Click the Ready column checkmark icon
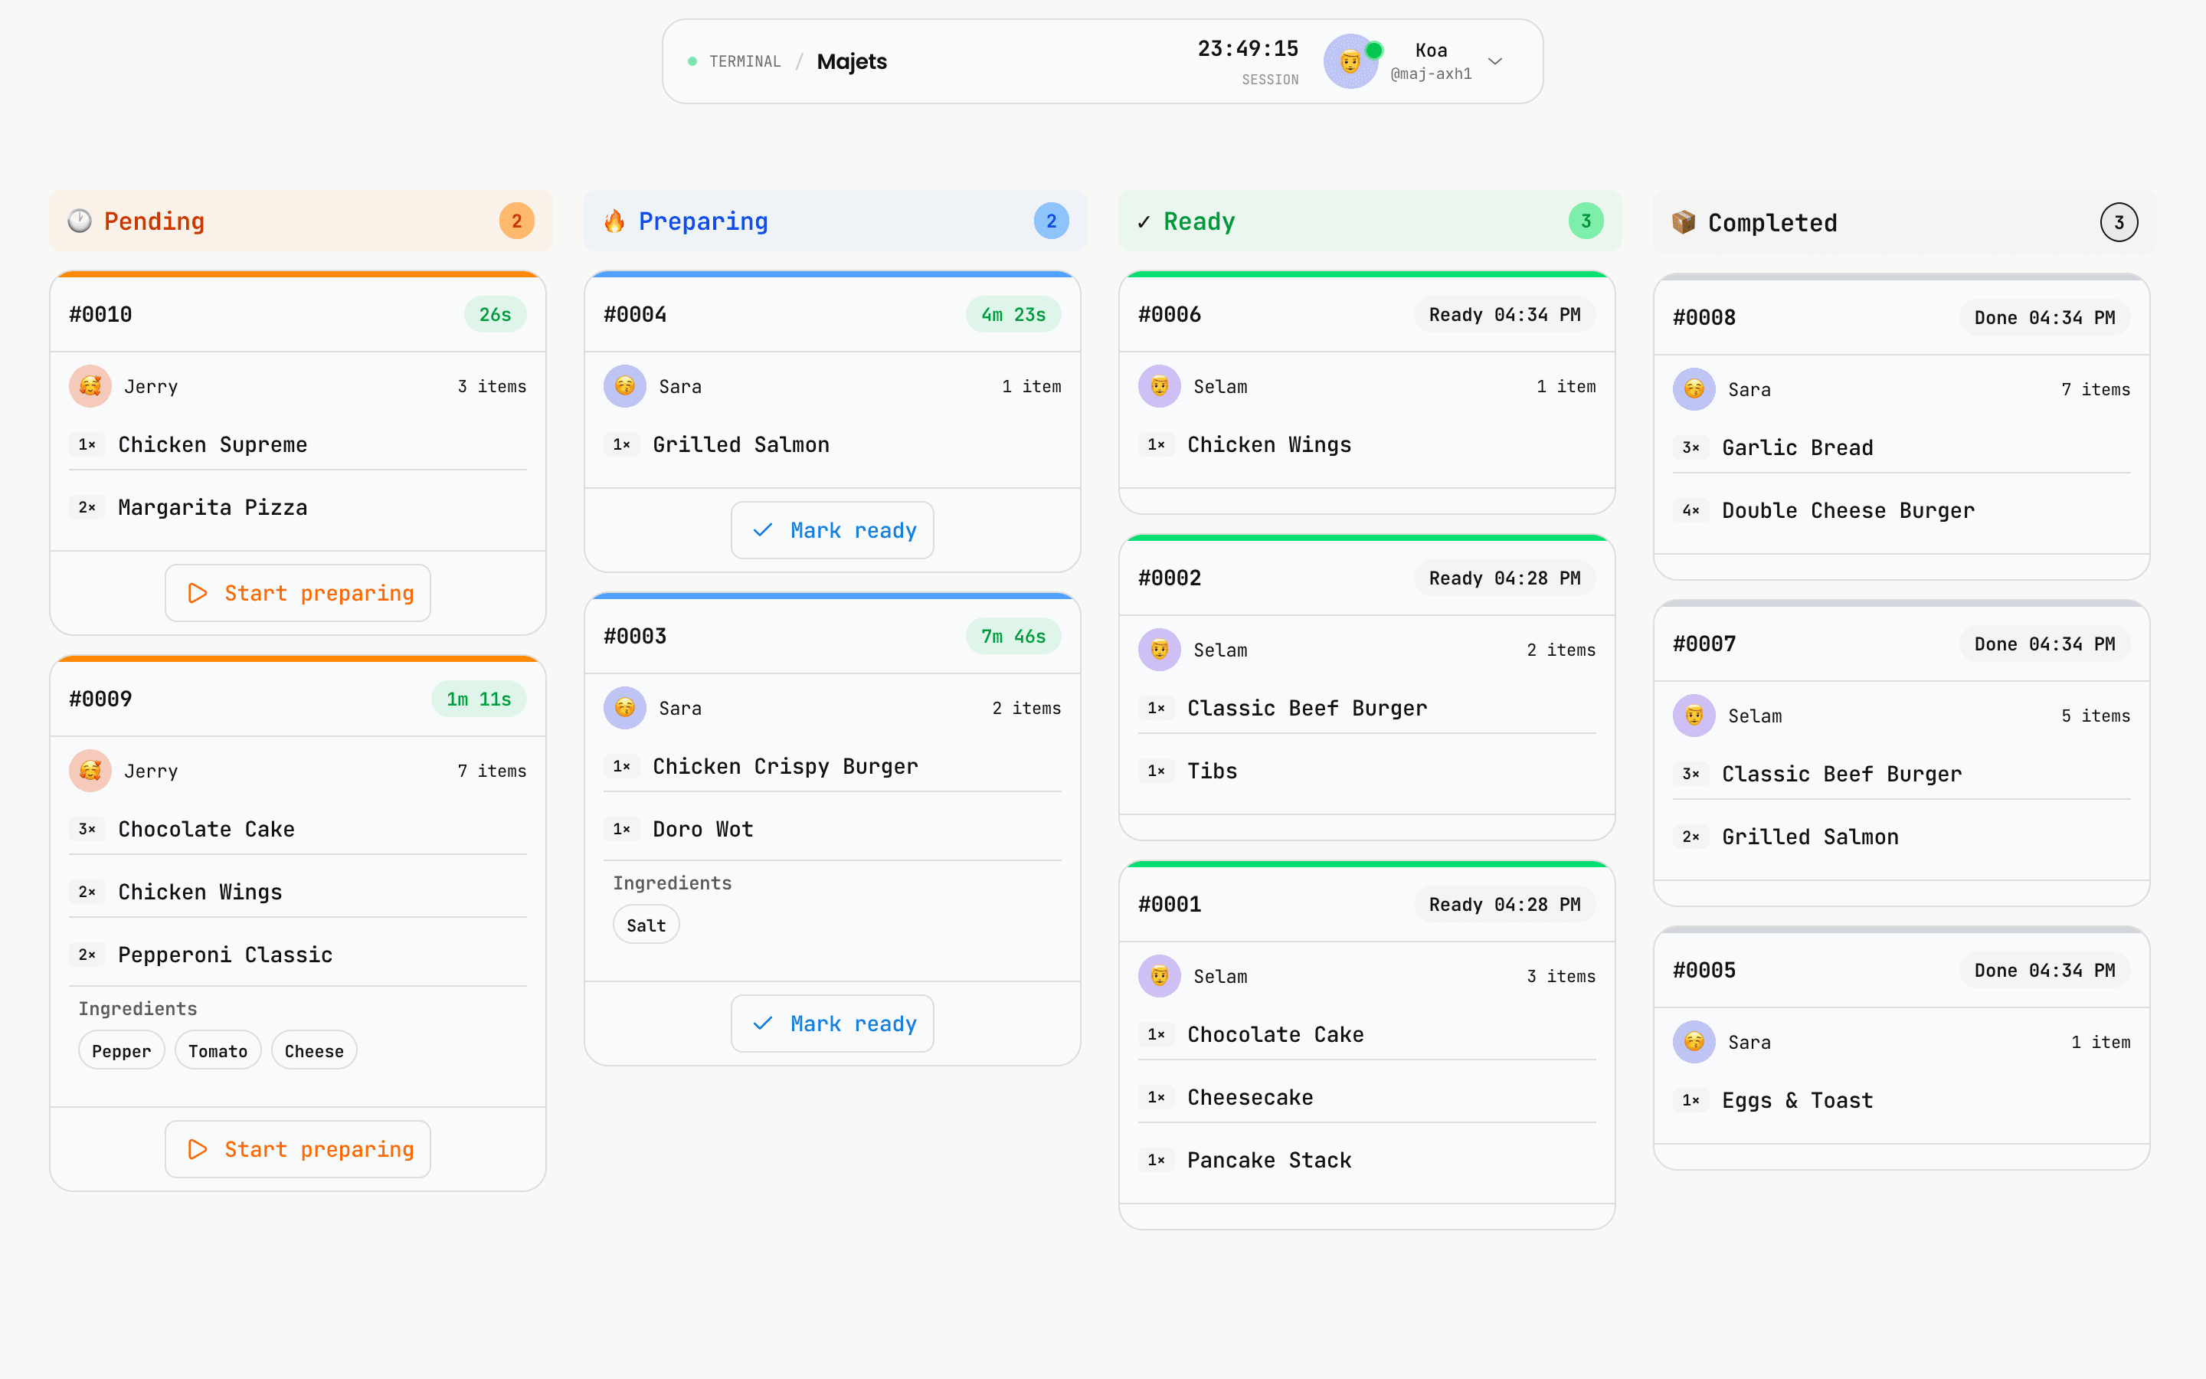This screenshot has width=2206, height=1379. [1143, 221]
